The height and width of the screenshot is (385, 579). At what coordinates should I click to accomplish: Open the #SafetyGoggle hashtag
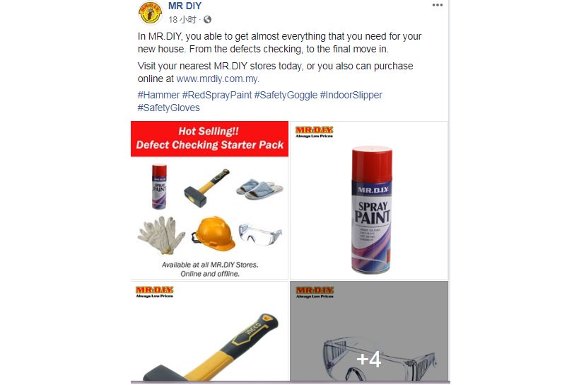pos(286,95)
